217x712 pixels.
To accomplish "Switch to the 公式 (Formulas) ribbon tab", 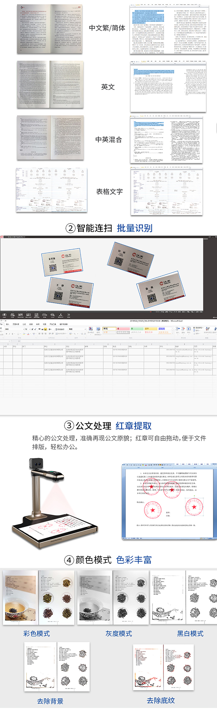I will pos(24,324).
